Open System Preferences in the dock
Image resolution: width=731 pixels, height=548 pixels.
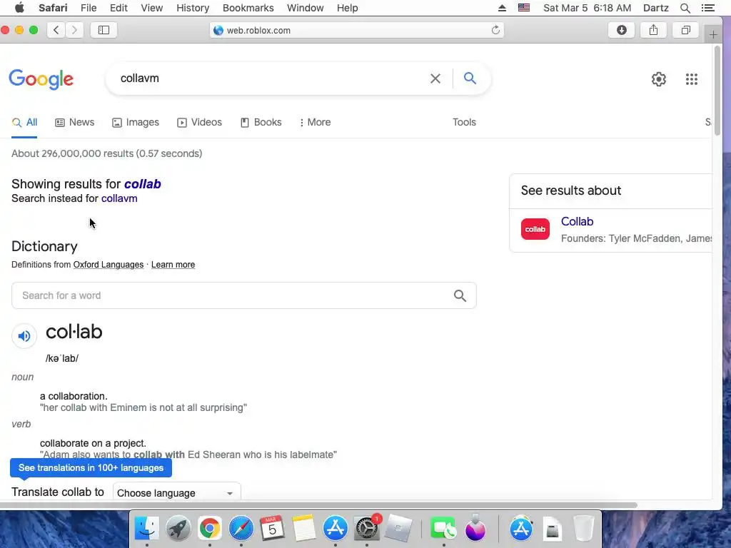pyautogui.click(x=367, y=529)
